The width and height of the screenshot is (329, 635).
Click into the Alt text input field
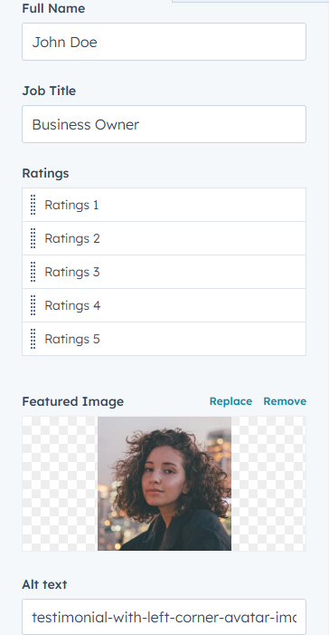click(x=164, y=617)
